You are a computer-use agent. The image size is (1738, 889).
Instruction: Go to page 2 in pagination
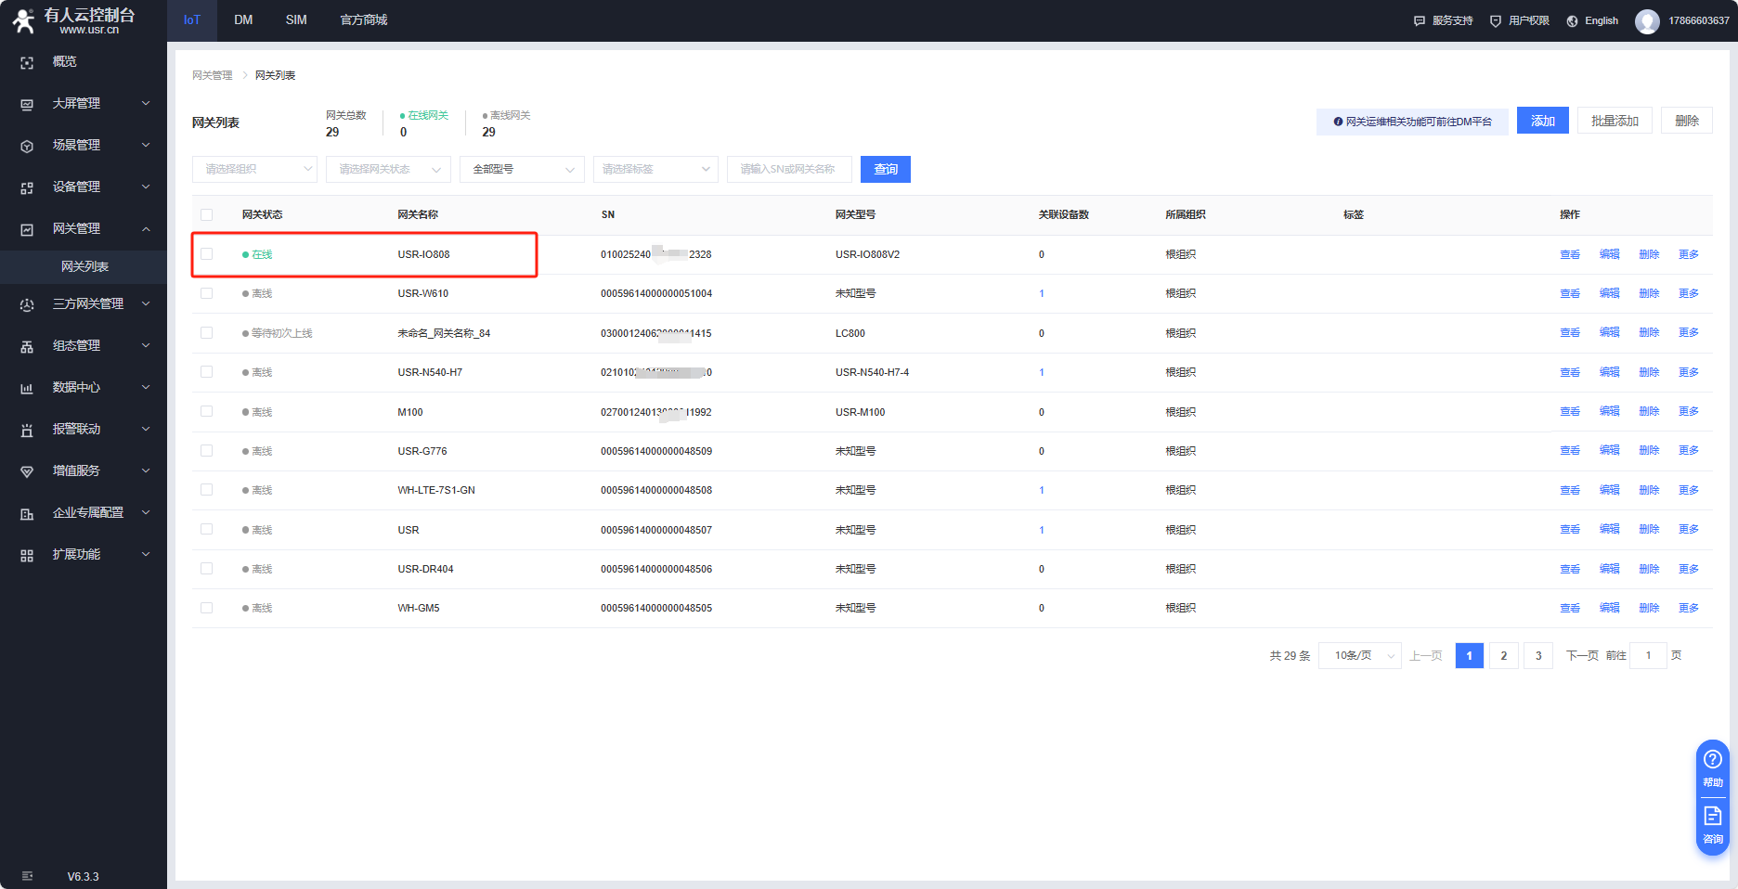(1504, 655)
